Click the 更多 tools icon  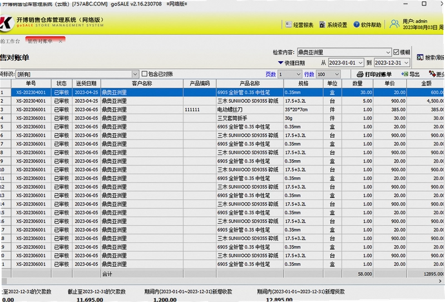pos(432,74)
